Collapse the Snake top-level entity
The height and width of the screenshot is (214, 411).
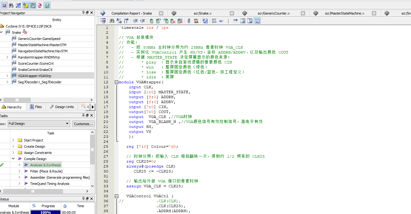pyautogui.click(x=2, y=32)
